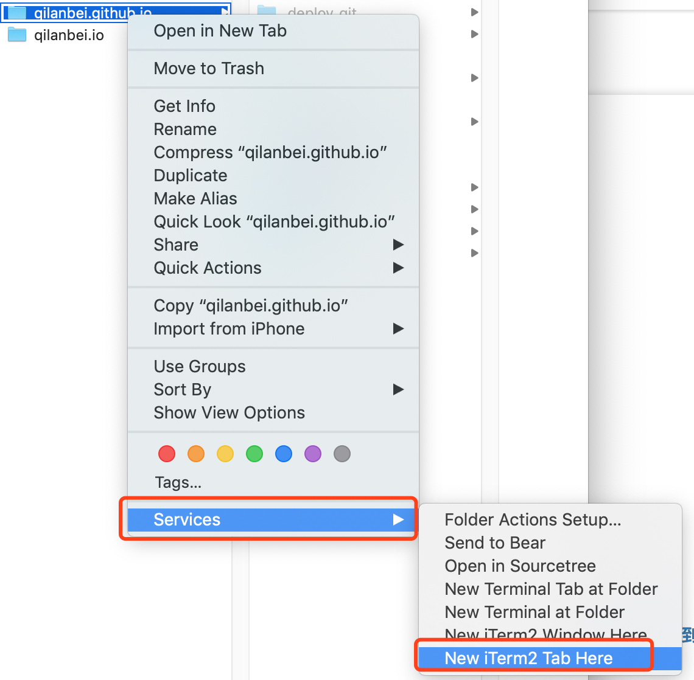Apply the red tag color
Image resolution: width=694 pixels, height=680 pixels.
coord(167,454)
